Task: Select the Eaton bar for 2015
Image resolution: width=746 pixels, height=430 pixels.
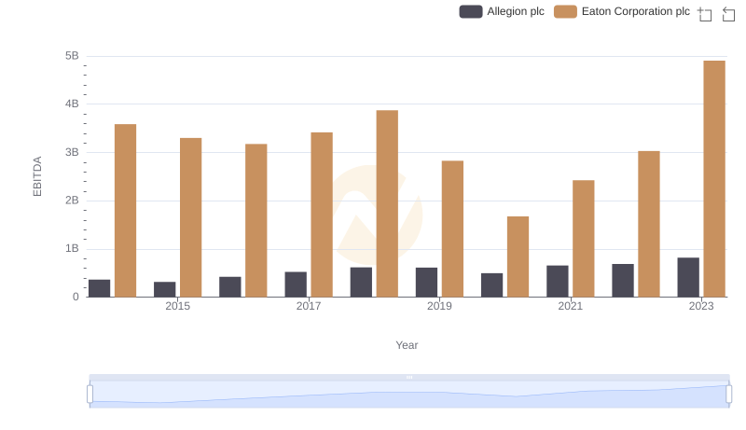Action: tap(191, 217)
